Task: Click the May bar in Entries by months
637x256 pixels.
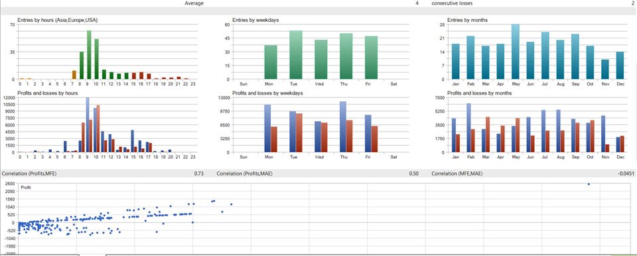Action: point(516,52)
